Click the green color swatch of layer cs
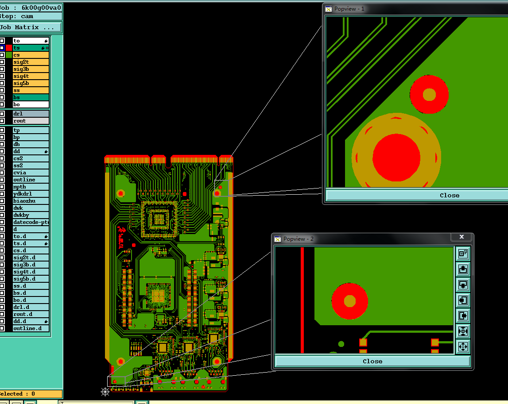This screenshot has height=404, width=508. pos(9,55)
